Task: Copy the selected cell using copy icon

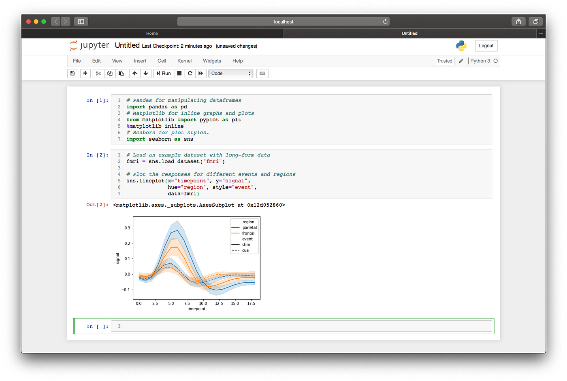Action: [x=110, y=73]
